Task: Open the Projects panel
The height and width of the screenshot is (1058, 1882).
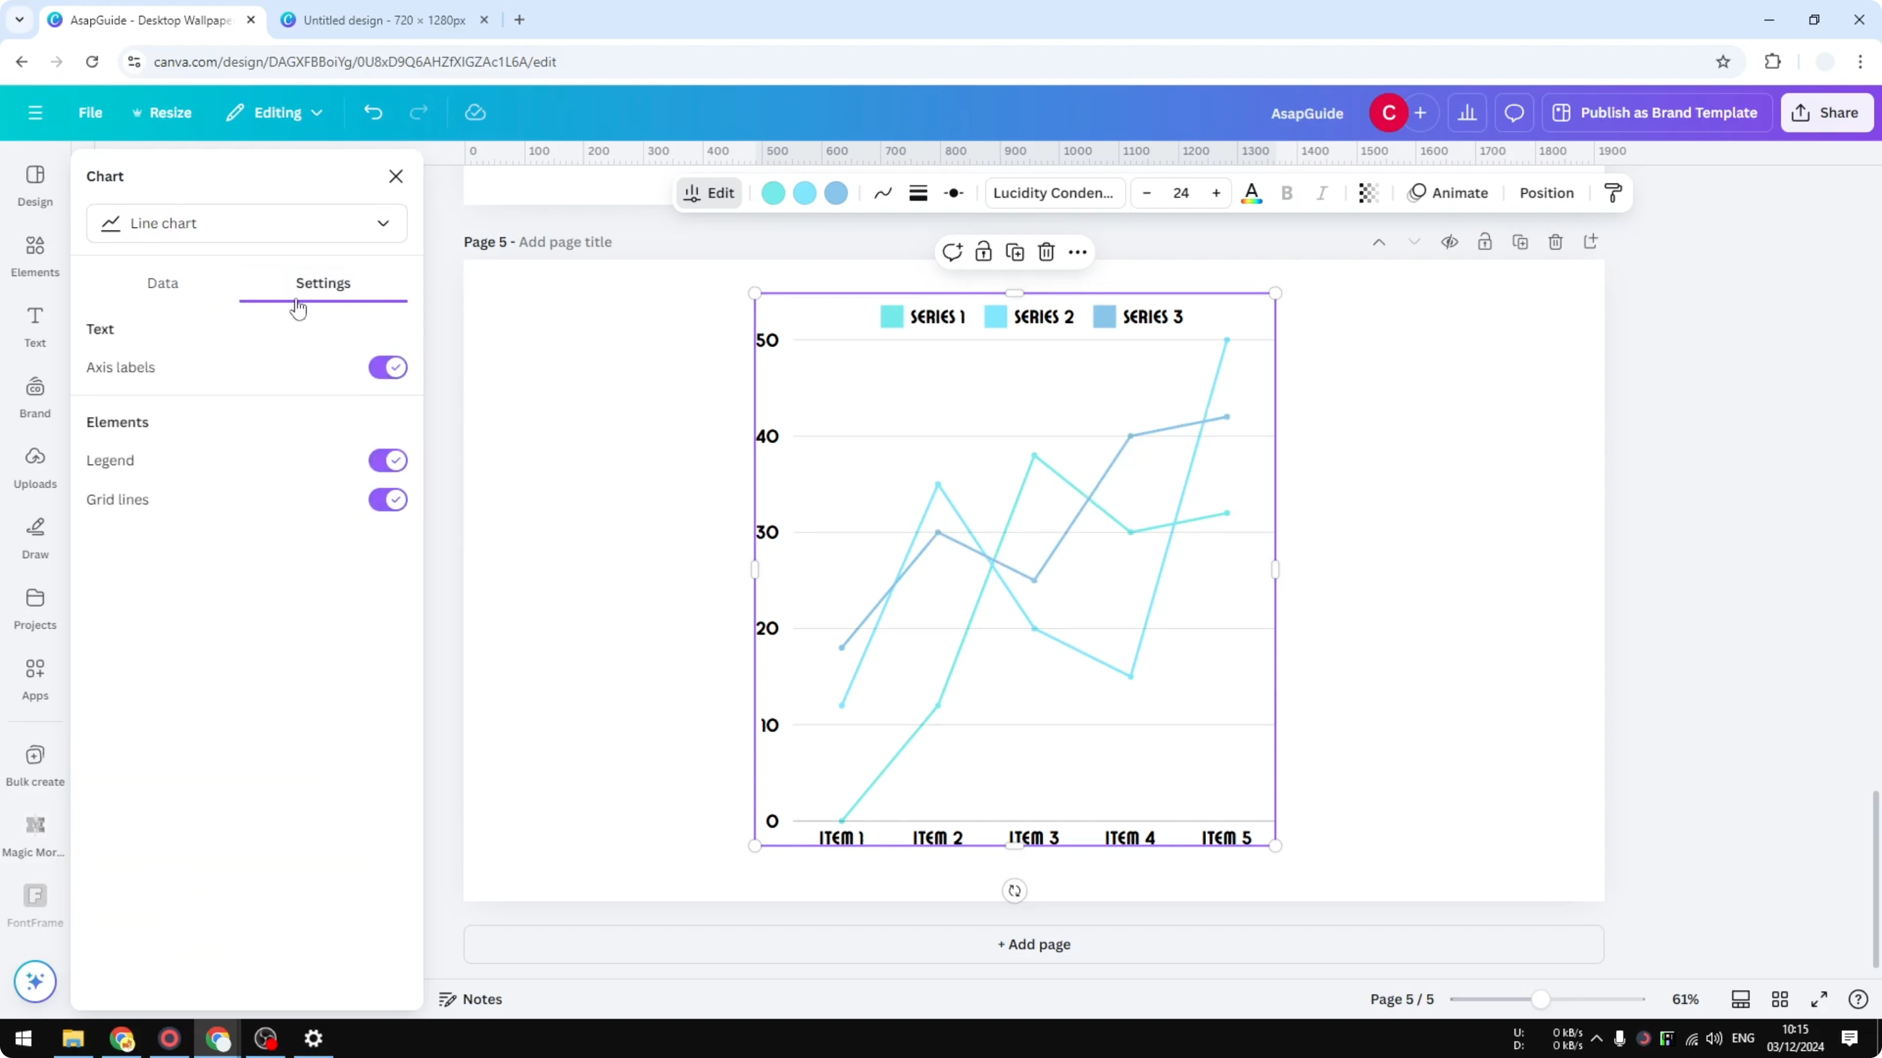Action: [x=34, y=608]
